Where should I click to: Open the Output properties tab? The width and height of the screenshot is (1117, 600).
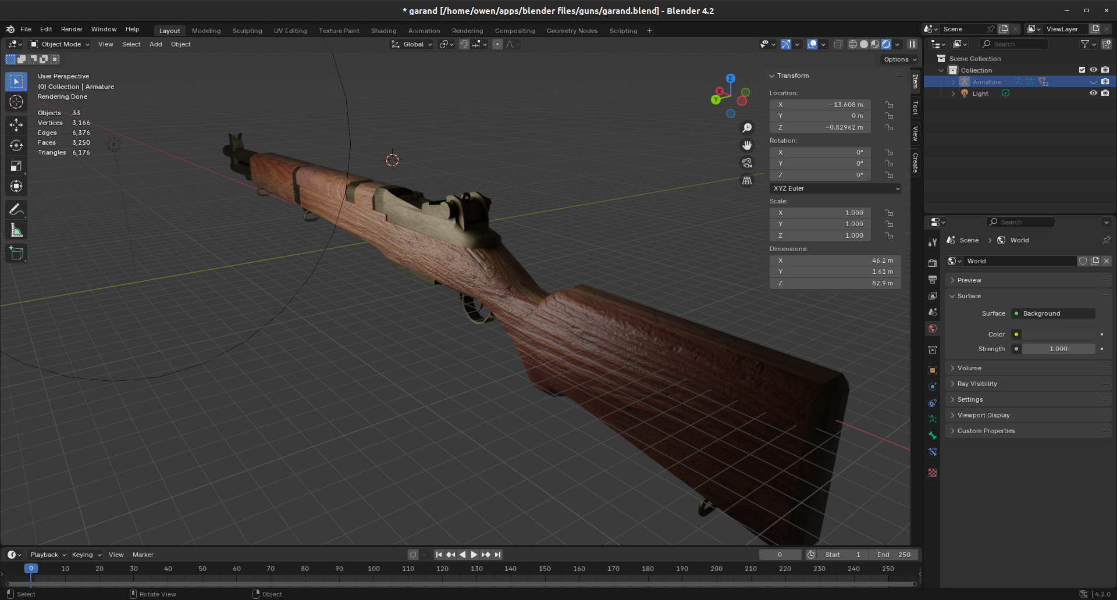coord(933,280)
